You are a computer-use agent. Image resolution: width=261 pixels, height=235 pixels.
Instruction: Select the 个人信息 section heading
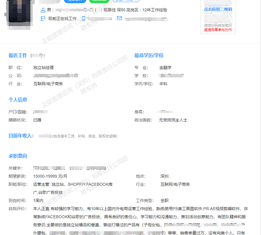pyautogui.click(x=18, y=100)
